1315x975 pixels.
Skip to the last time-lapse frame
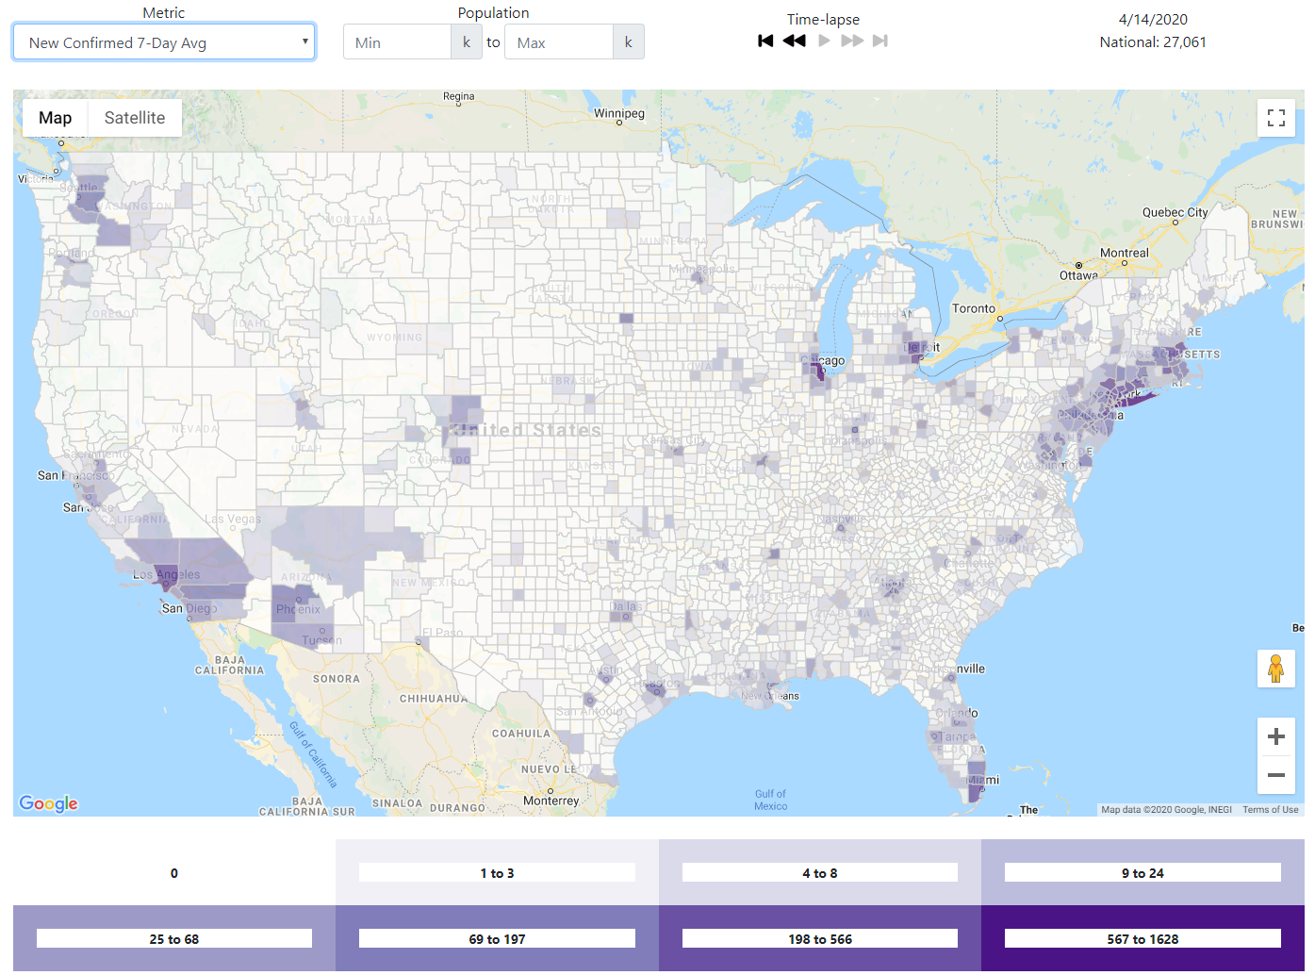click(880, 41)
